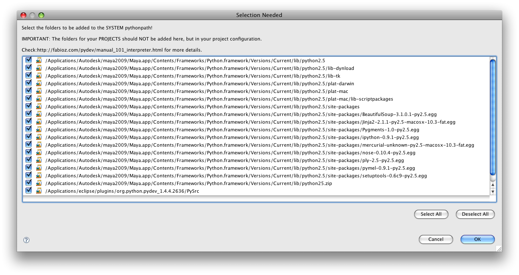Image resolution: width=519 pixels, height=275 pixels.
Task: Open the help question mark icon
Action: (26, 240)
